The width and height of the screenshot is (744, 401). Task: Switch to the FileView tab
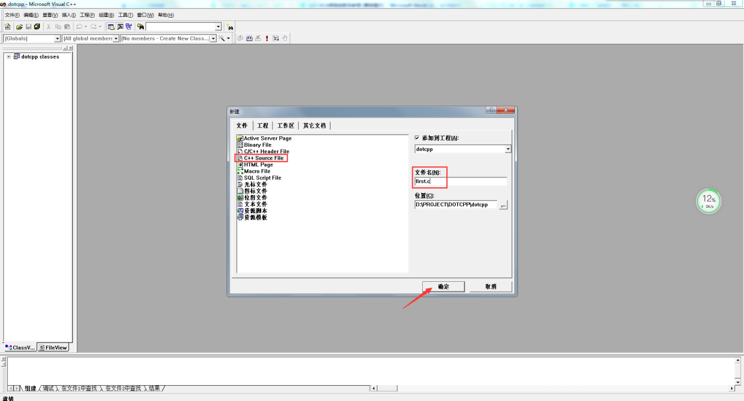53,347
